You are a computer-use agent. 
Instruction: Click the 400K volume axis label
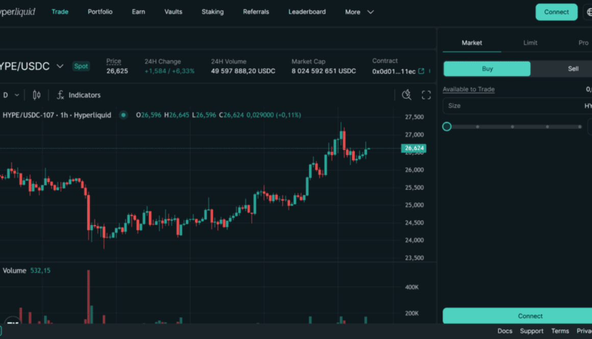pyautogui.click(x=411, y=288)
